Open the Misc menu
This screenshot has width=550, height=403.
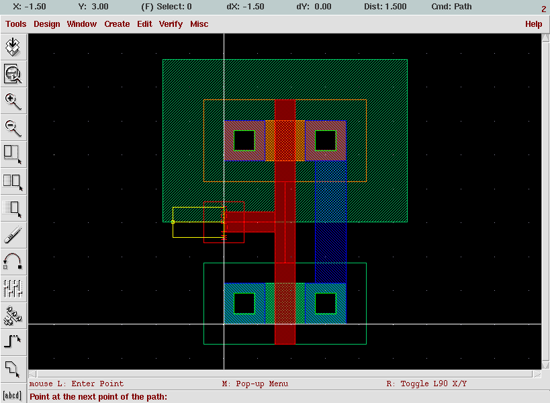pyautogui.click(x=199, y=24)
